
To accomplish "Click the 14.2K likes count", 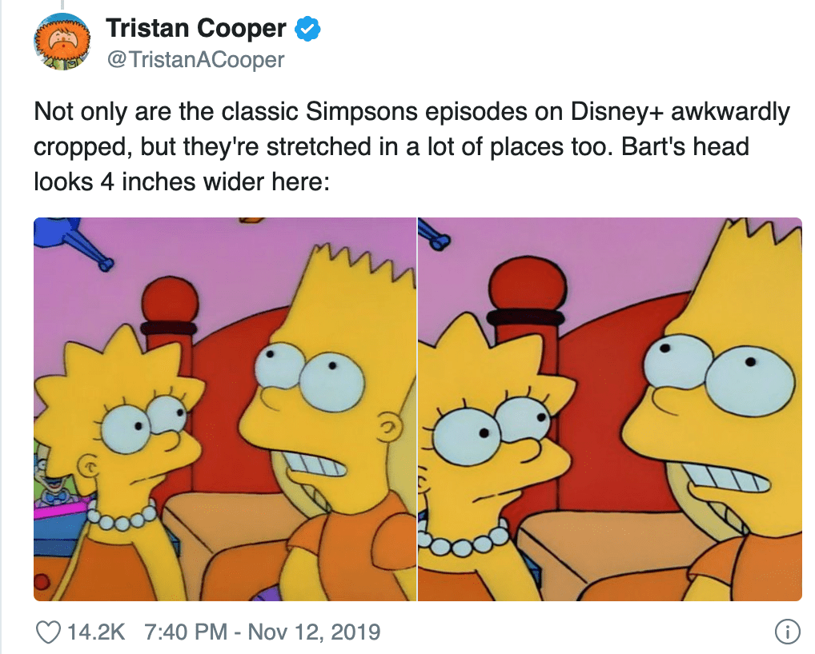I will (x=96, y=632).
